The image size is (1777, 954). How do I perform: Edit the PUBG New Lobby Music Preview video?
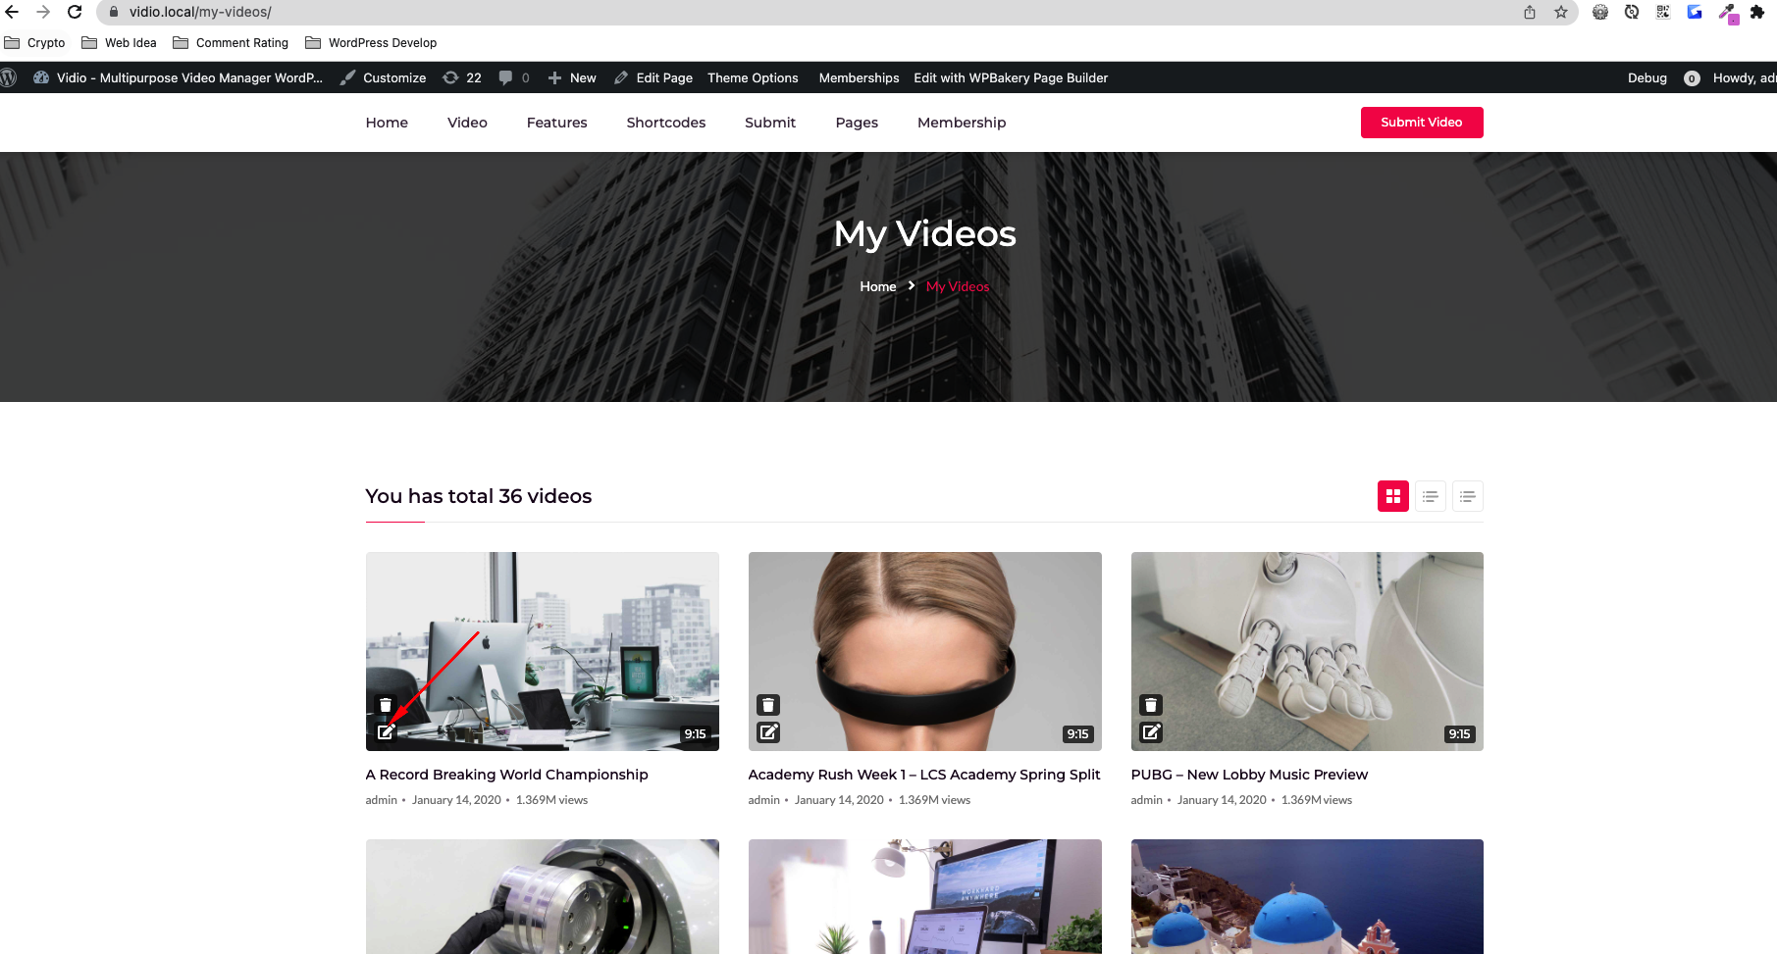[1151, 731]
